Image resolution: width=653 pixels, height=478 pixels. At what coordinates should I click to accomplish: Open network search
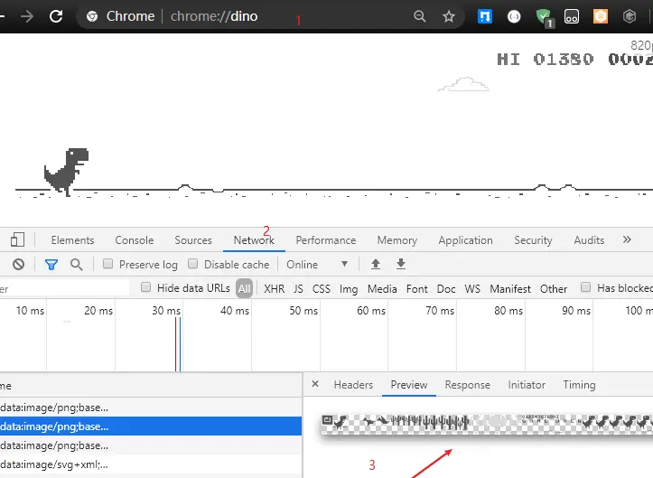(x=77, y=264)
